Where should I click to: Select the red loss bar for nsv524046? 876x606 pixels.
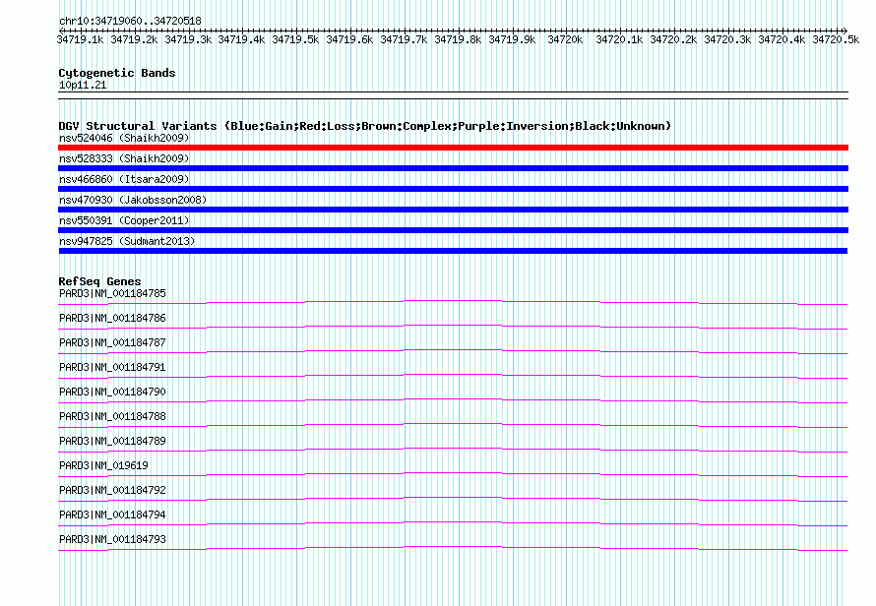coord(453,148)
